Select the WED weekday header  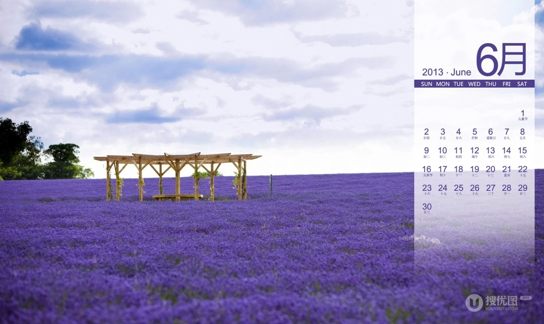pos(474,84)
